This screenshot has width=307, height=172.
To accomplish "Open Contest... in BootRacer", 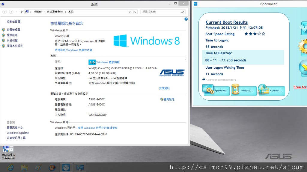I will tap(272, 90).
